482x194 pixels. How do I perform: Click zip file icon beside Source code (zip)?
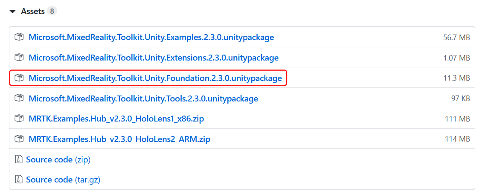(x=18, y=159)
